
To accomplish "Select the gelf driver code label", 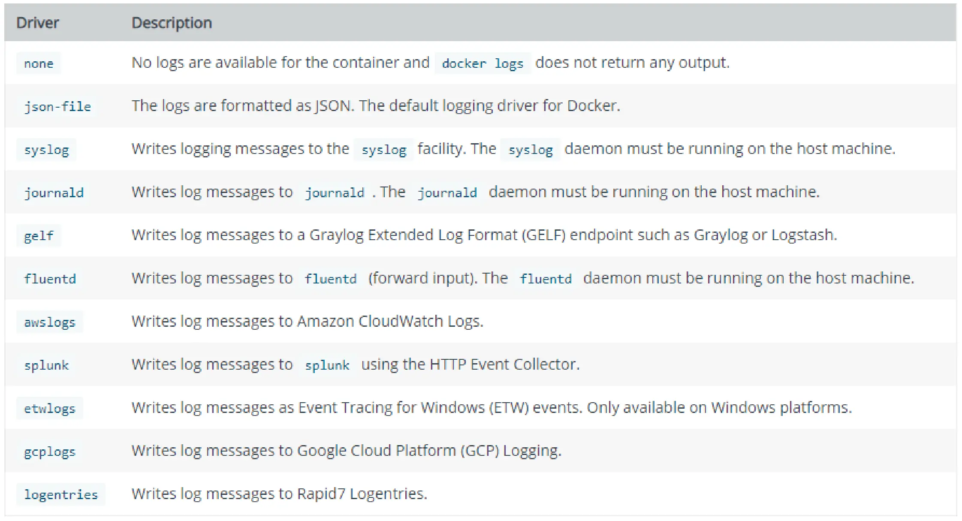I will (x=39, y=236).
